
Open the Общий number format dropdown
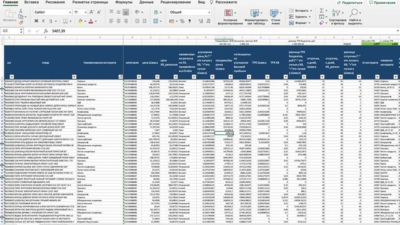coord(189,12)
